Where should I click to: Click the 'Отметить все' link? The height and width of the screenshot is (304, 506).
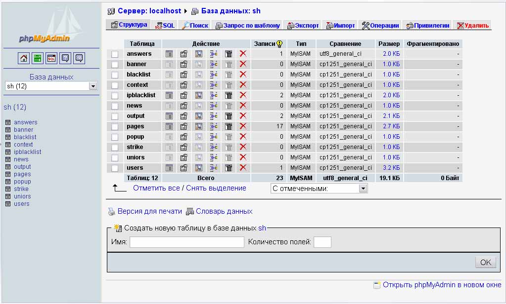click(x=156, y=188)
